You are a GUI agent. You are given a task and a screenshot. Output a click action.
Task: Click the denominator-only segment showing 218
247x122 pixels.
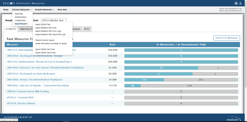tap(189, 86)
